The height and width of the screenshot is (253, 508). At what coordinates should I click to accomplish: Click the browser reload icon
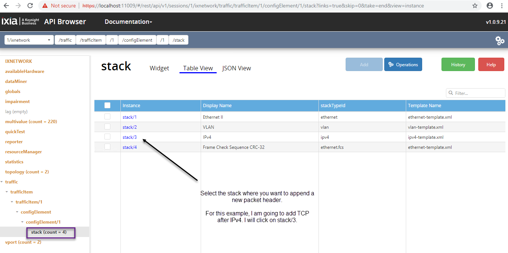(30, 6)
